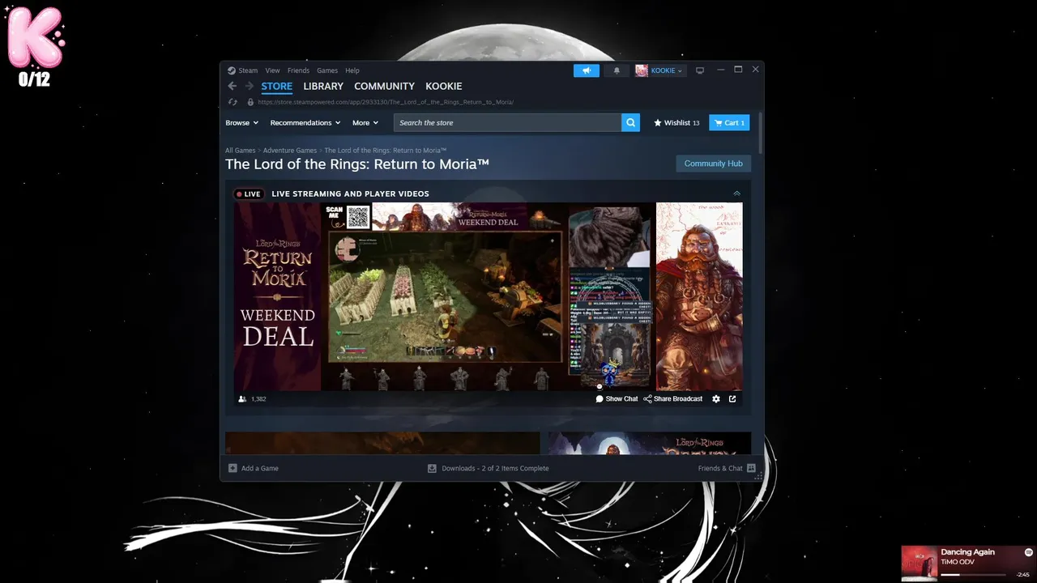Screen dimensions: 1037x583
Task: Click the viewers count icon
Action: pyautogui.click(x=242, y=399)
